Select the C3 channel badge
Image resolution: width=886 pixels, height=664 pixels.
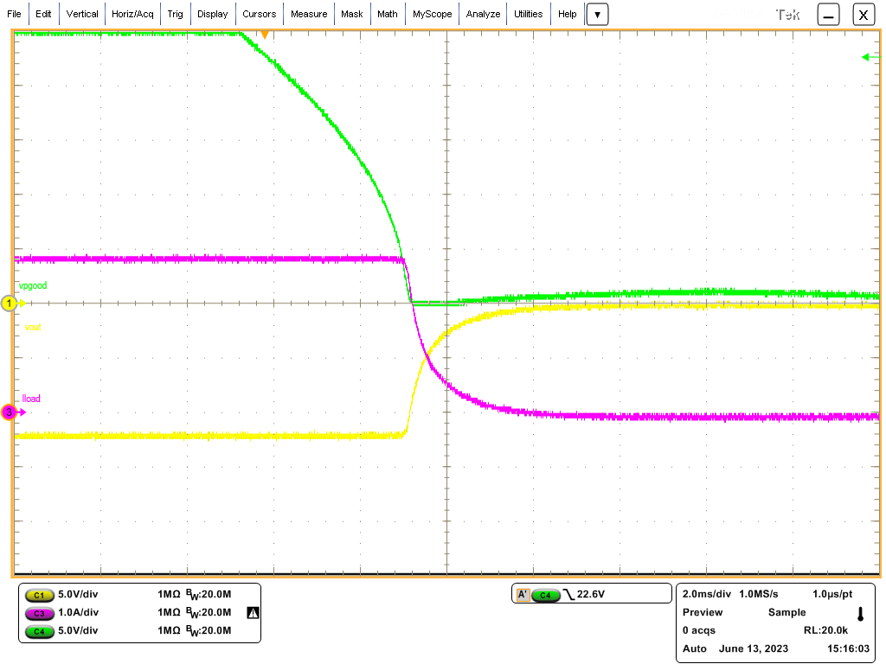pyautogui.click(x=38, y=613)
